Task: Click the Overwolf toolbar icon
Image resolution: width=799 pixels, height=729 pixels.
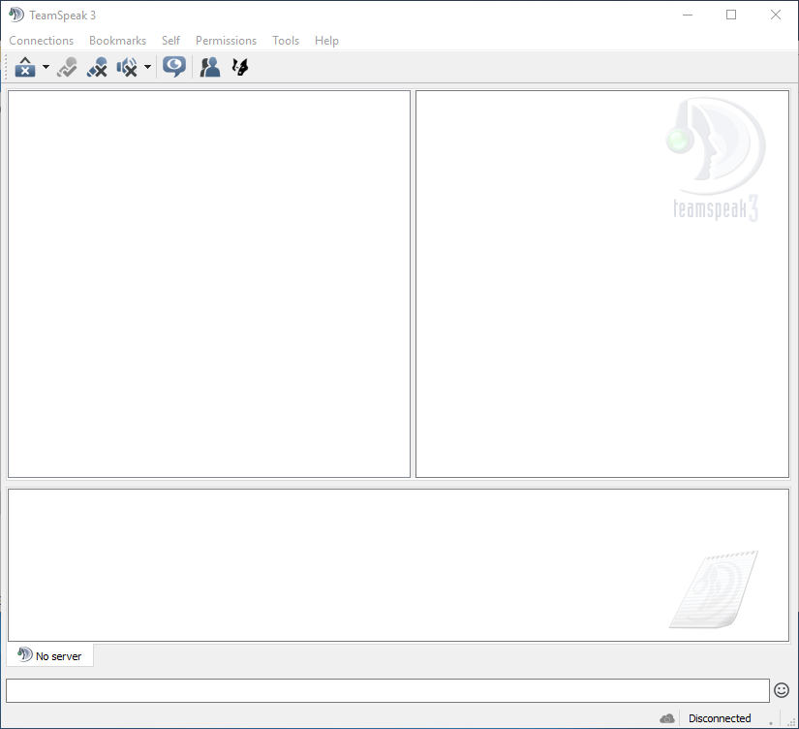Action: [x=240, y=67]
